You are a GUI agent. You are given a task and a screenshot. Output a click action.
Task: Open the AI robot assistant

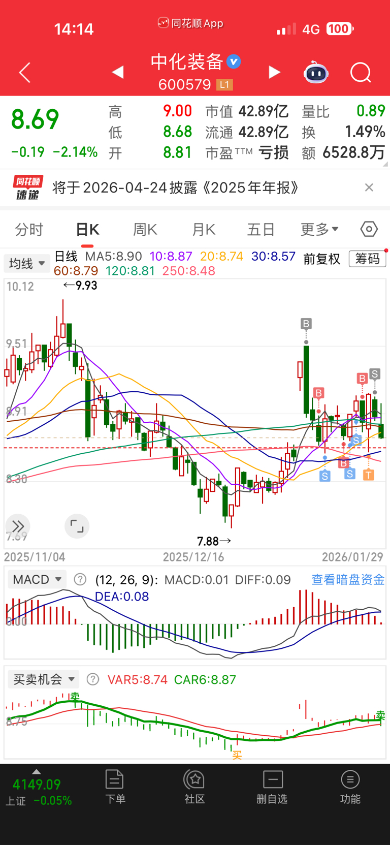coord(316,73)
